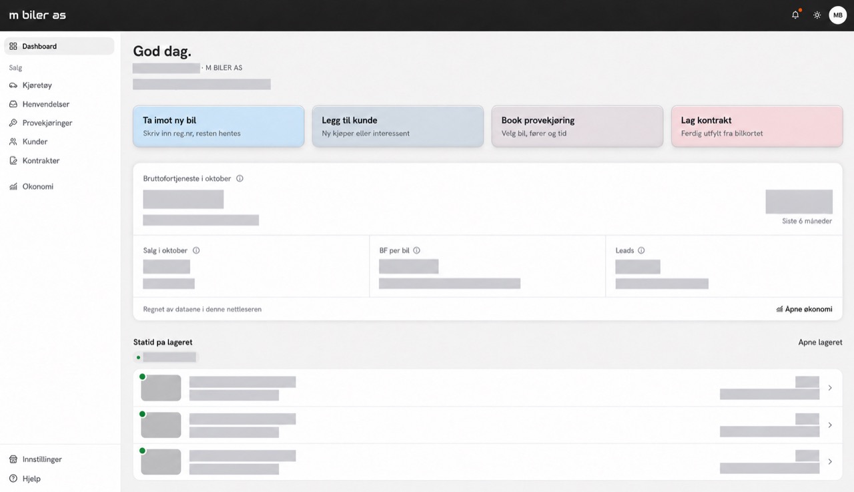Click the Kjøretøy car icon
This screenshot has height=492, width=854.
pyautogui.click(x=13, y=85)
